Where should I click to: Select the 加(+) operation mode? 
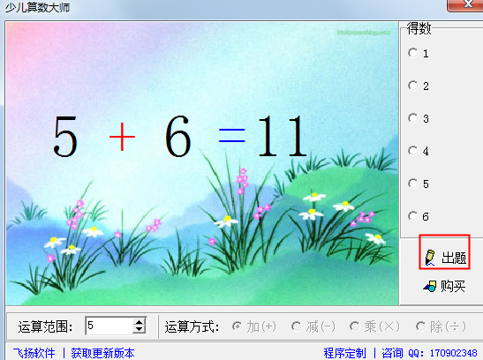(x=254, y=326)
